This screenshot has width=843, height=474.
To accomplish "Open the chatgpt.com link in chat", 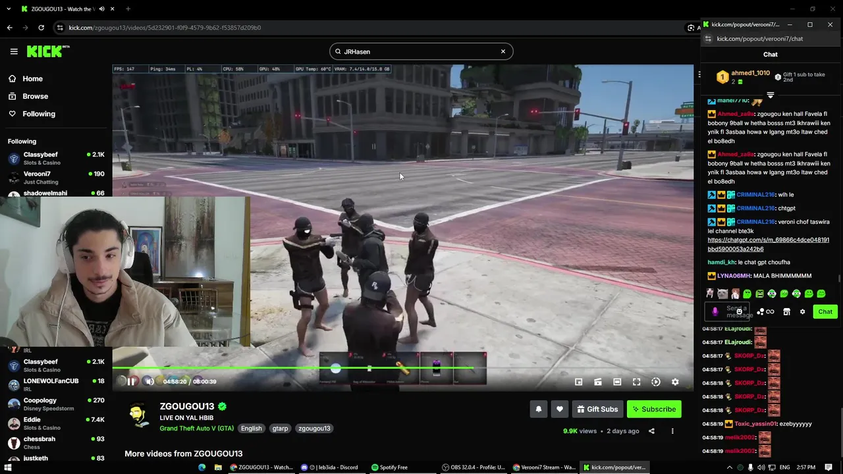I will 768,245.
